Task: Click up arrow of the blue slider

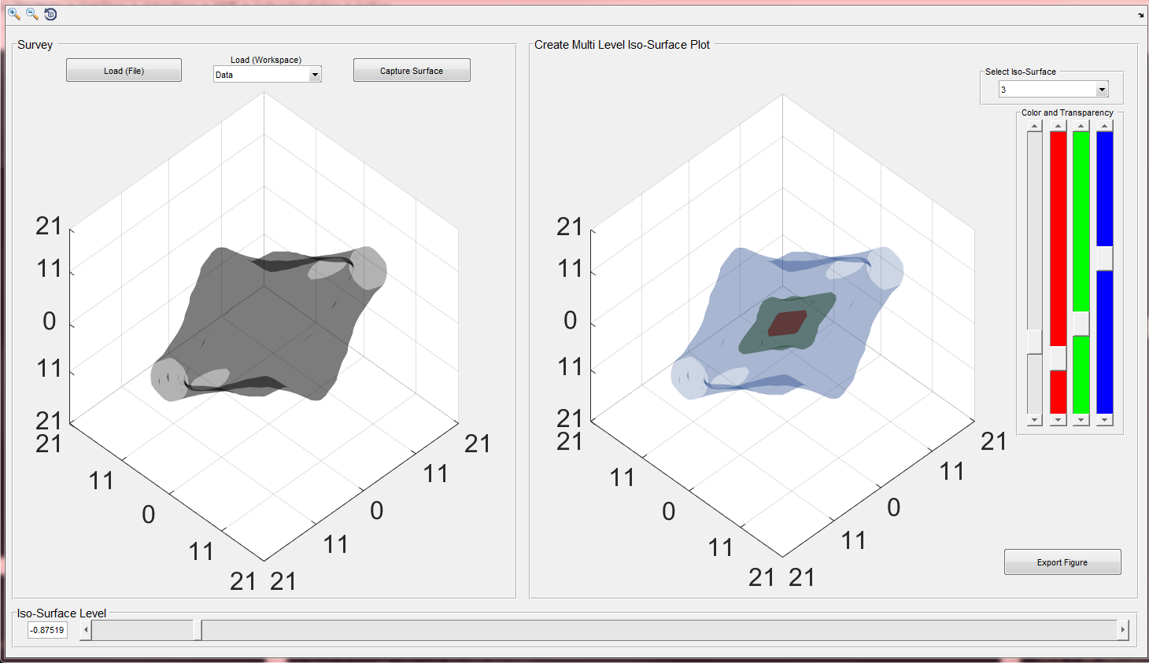Action: coord(1105,126)
